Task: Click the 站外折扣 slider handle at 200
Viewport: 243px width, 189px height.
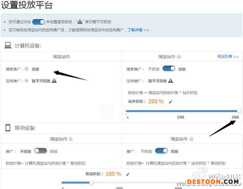Action: 239,111
